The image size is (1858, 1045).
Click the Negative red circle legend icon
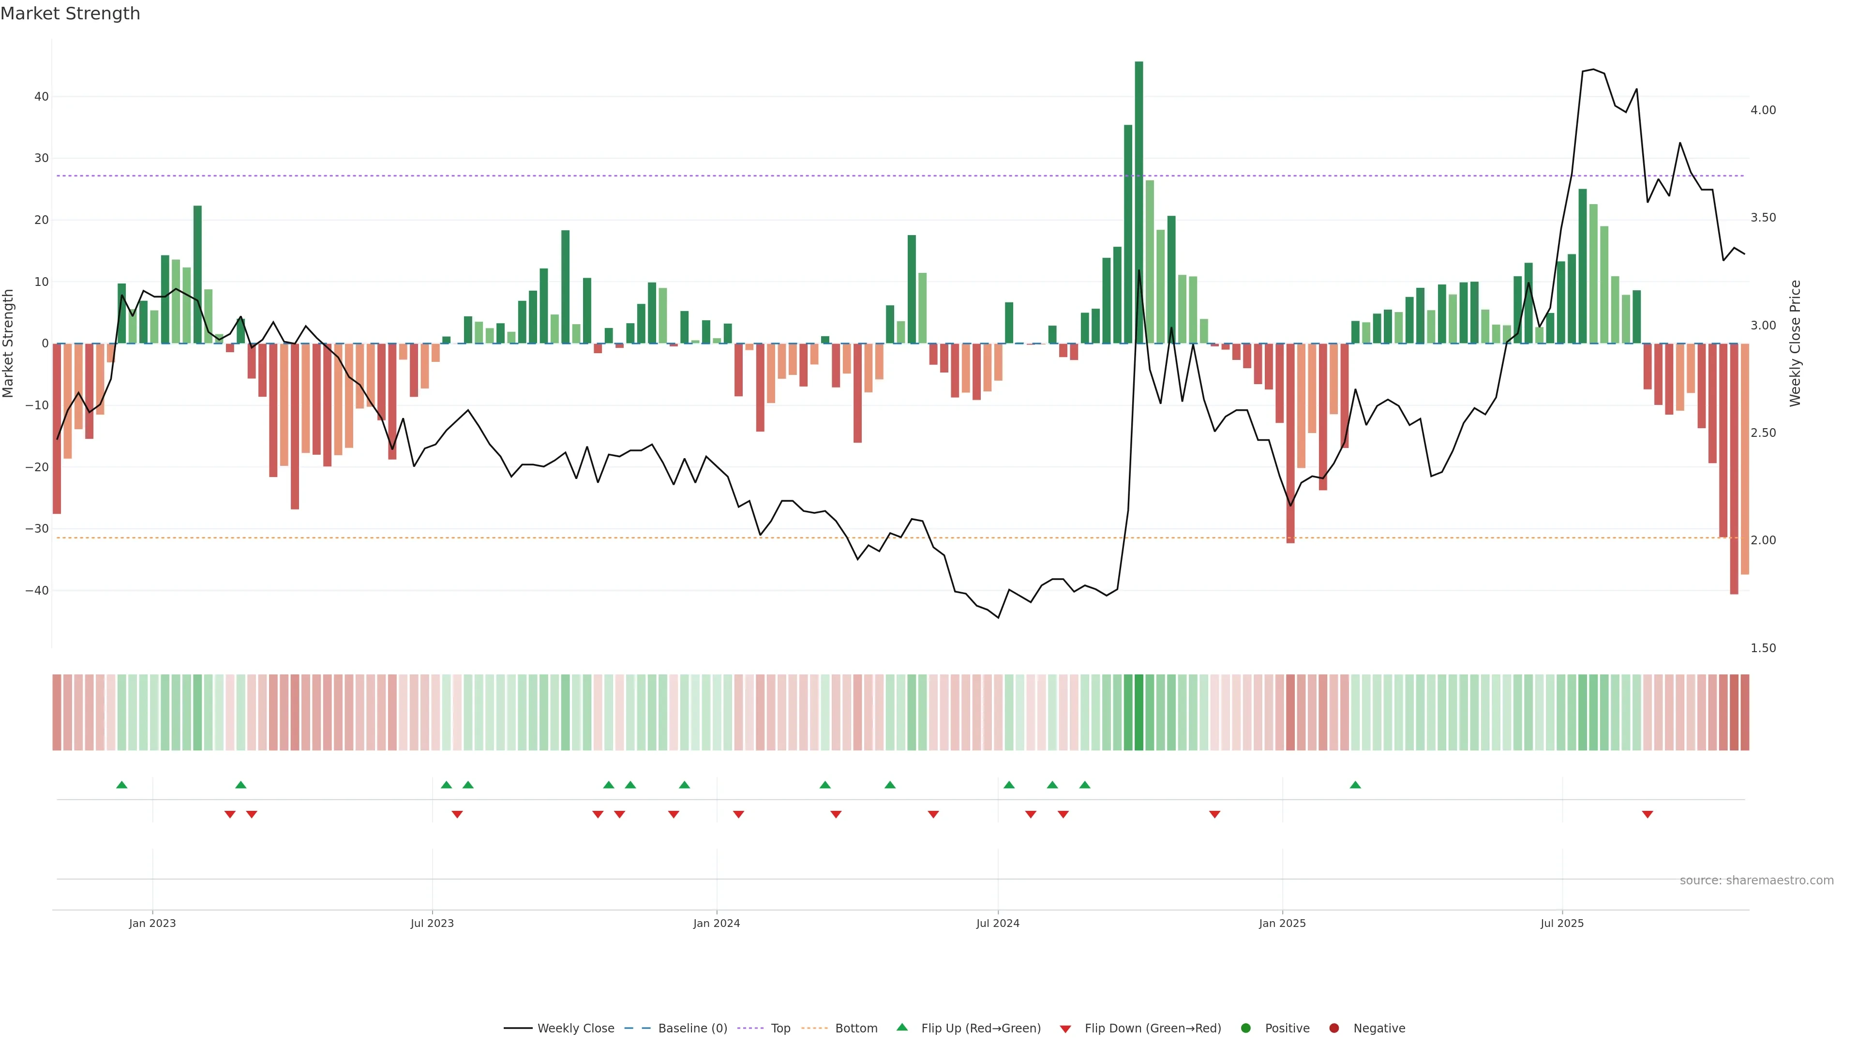coord(1334,1028)
